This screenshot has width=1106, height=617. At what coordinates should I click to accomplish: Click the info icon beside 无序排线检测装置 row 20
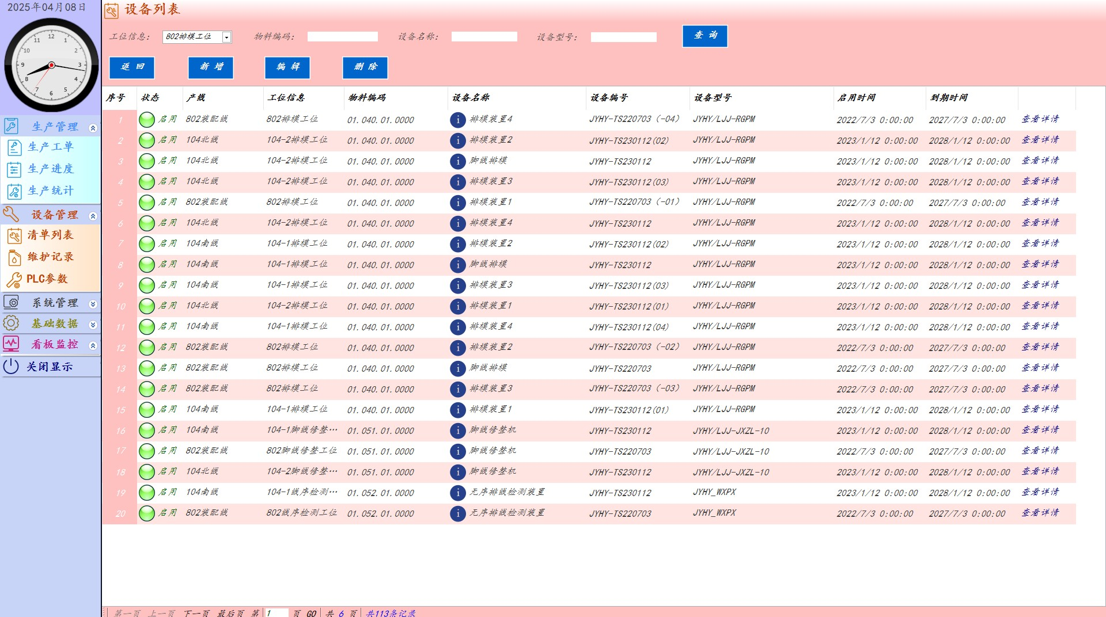pyautogui.click(x=457, y=513)
